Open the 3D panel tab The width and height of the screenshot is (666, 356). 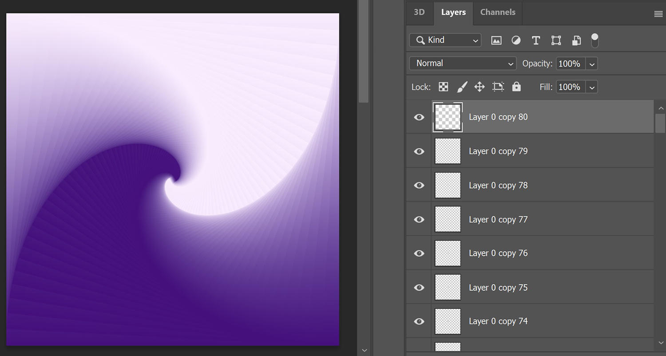pos(420,12)
